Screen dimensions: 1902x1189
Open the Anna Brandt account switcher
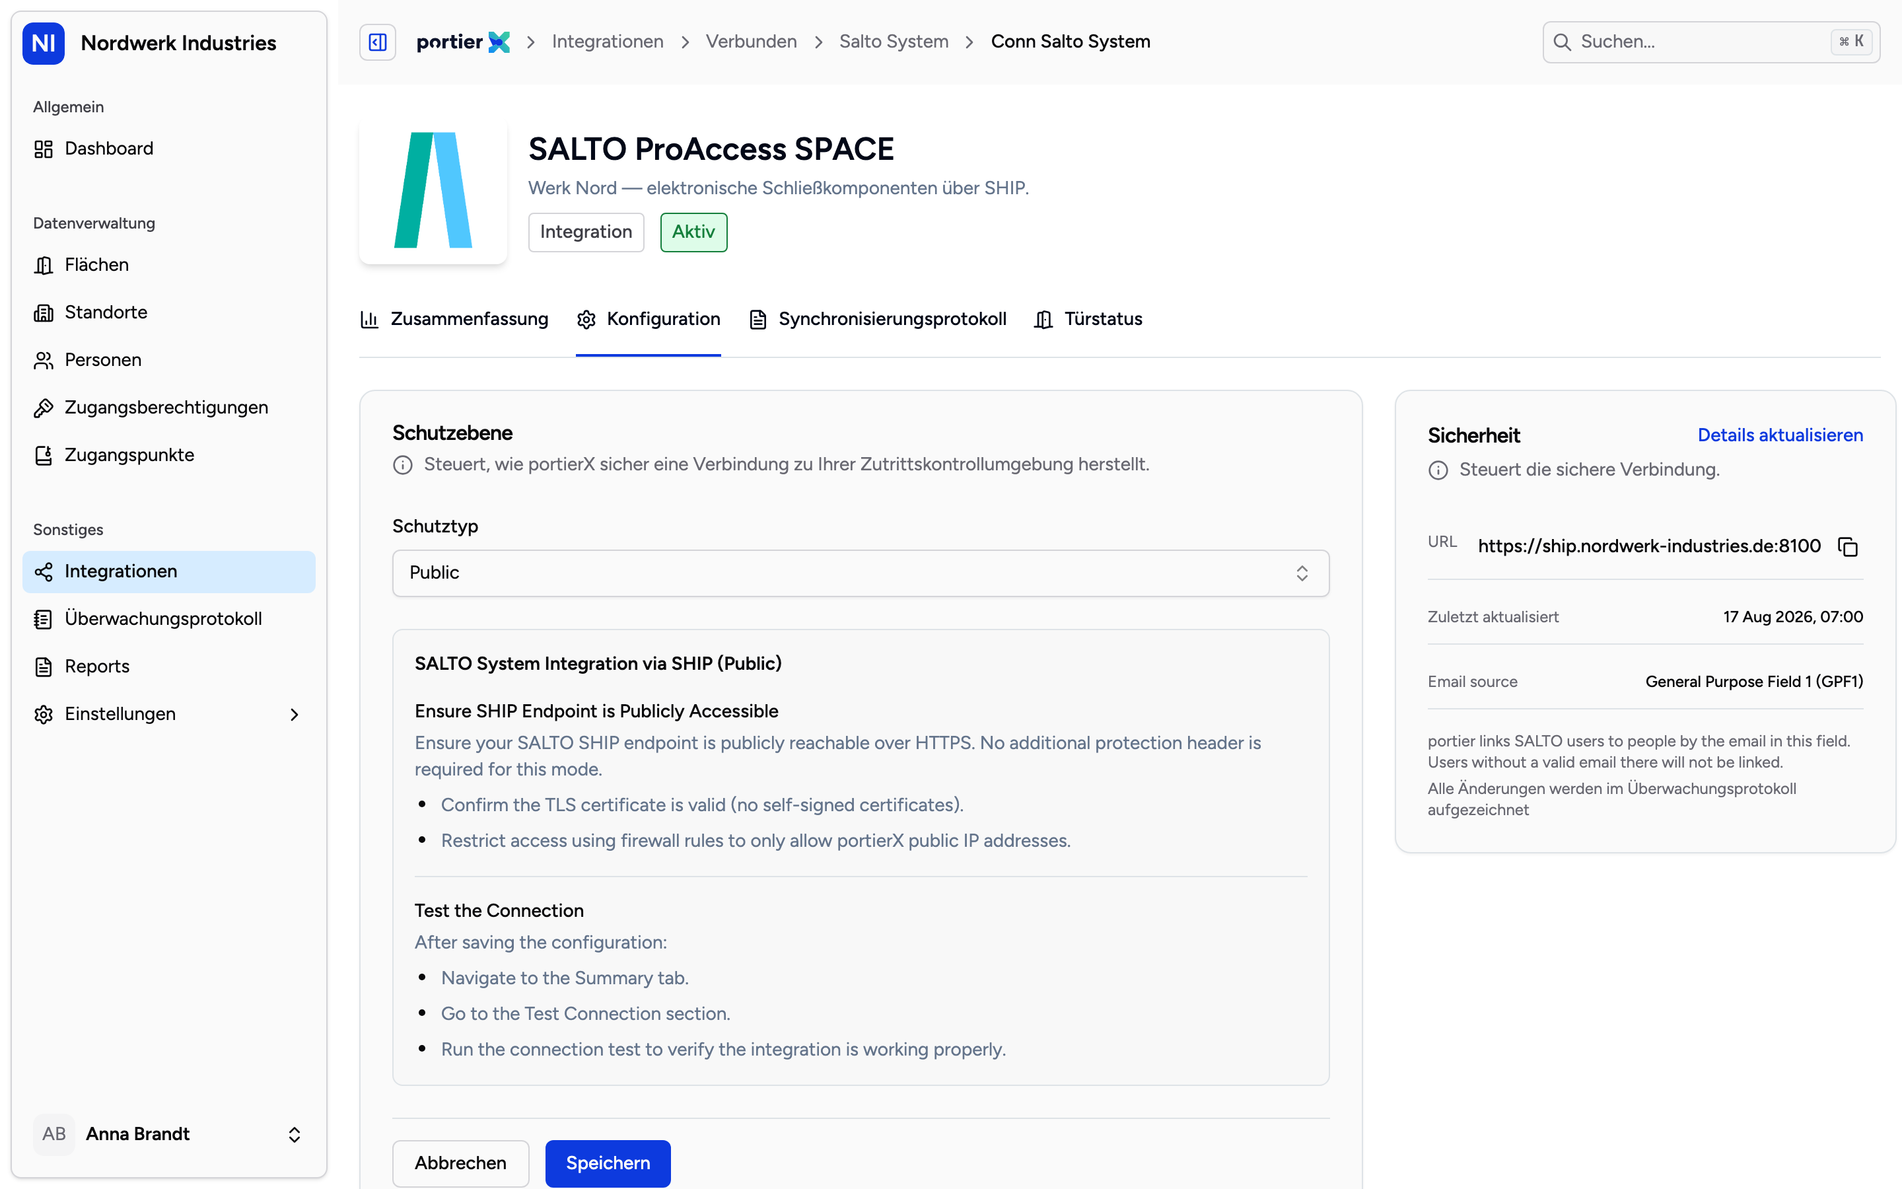169,1134
